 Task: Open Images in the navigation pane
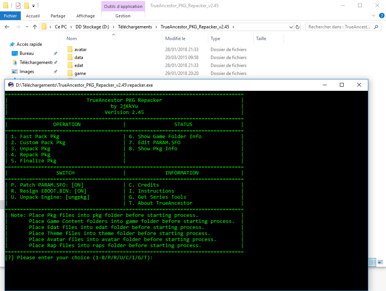[x=27, y=72]
